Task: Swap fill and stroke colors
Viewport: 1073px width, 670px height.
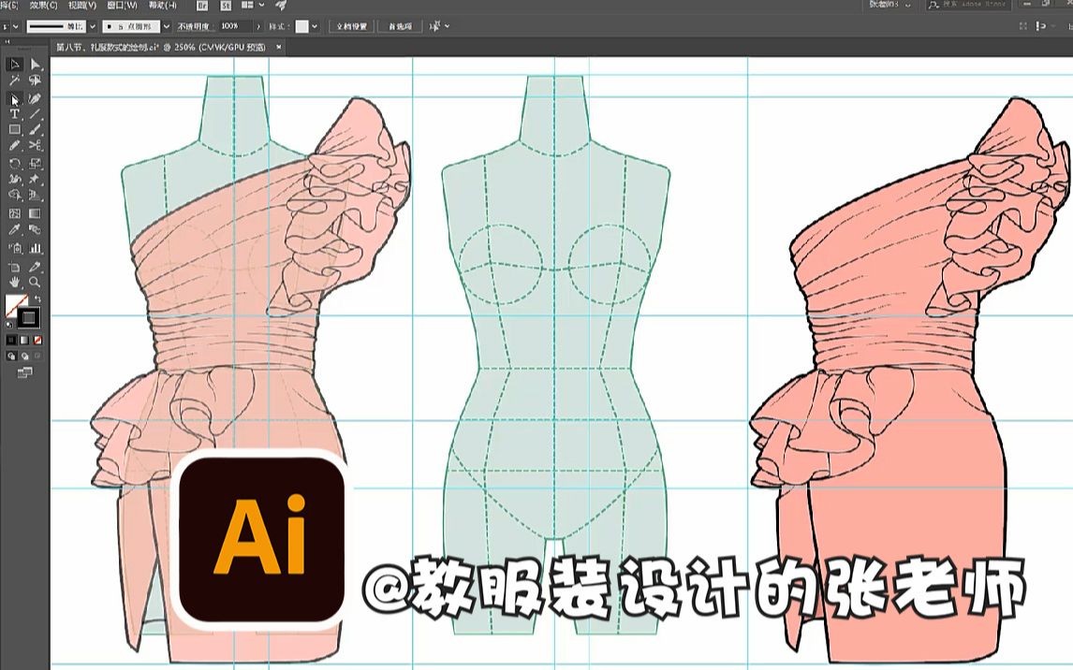Action: pyautogui.click(x=38, y=299)
